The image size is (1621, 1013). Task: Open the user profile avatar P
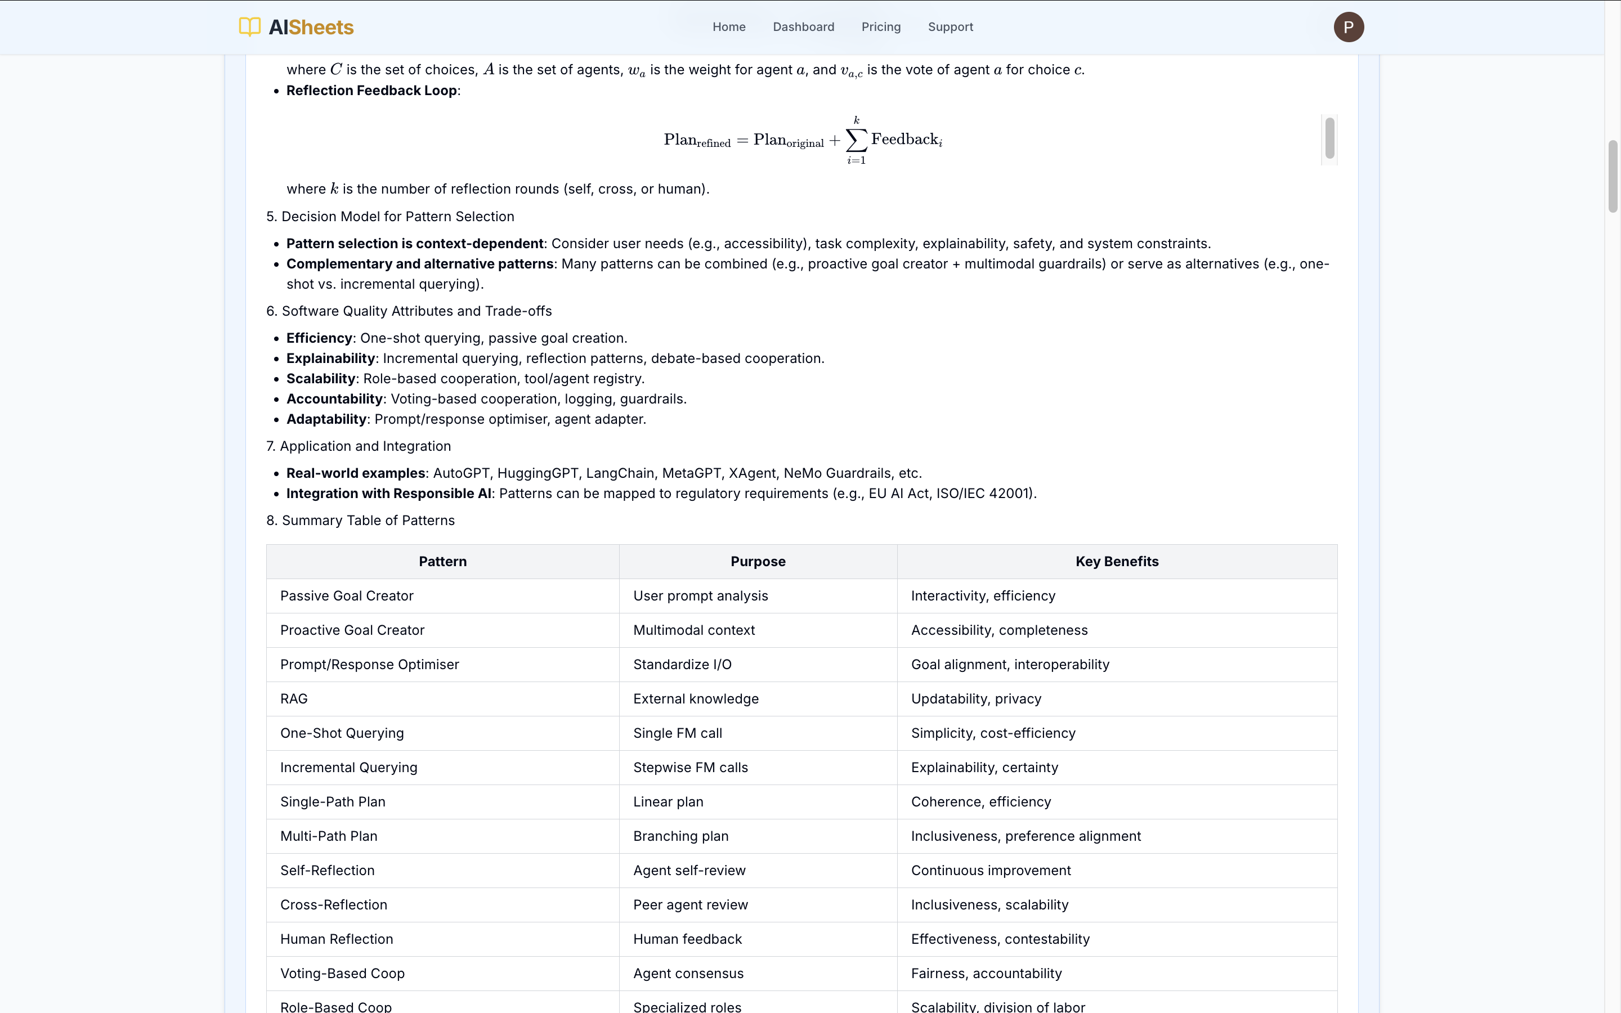[1349, 27]
